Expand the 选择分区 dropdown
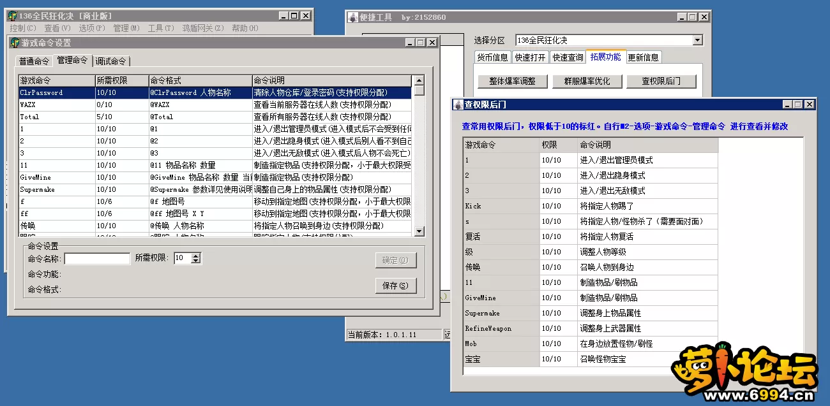This screenshot has width=830, height=406. (x=697, y=40)
